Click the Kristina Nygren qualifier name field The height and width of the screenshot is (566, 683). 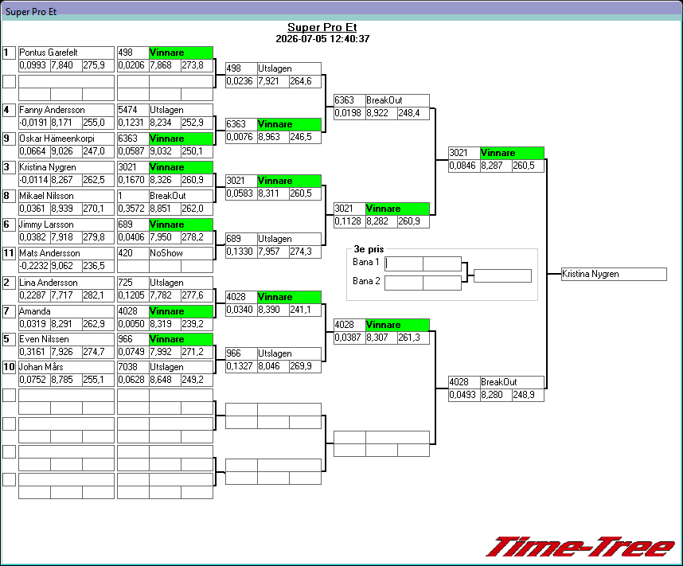coord(66,167)
